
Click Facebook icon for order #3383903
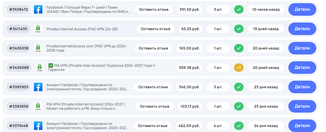38,87
